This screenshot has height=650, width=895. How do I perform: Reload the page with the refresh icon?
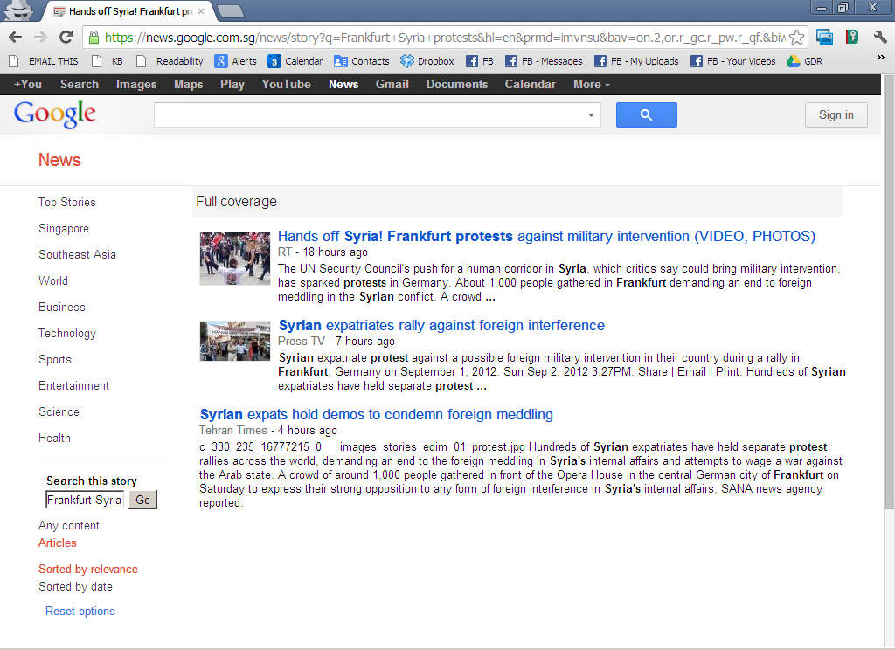tap(66, 38)
